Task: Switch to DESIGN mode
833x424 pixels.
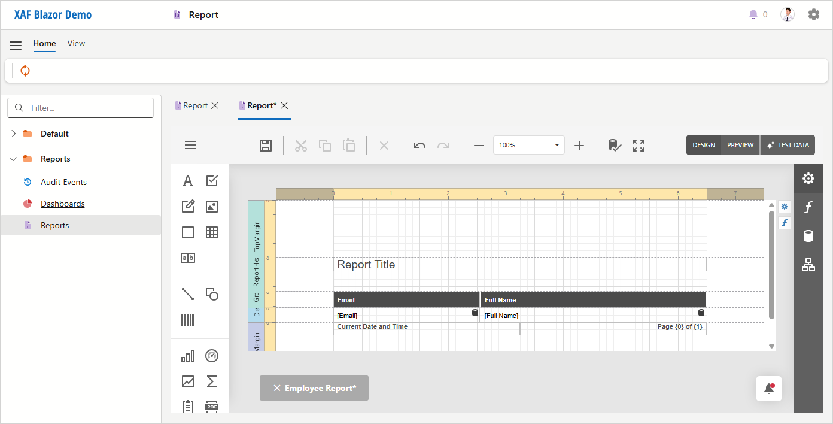Action: (x=704, y=145)
